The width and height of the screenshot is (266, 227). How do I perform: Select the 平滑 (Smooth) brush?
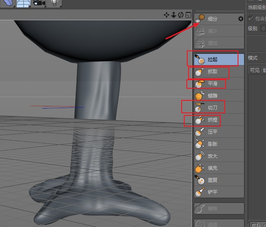point(219,84)
